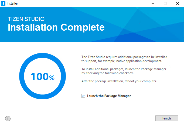Uncheck the Launch the Package Manager checkbox

pos(83,96)
